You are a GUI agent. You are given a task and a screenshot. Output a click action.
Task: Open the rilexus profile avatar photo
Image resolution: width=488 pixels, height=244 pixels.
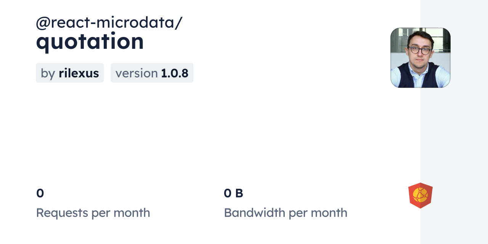pos(420,58)
